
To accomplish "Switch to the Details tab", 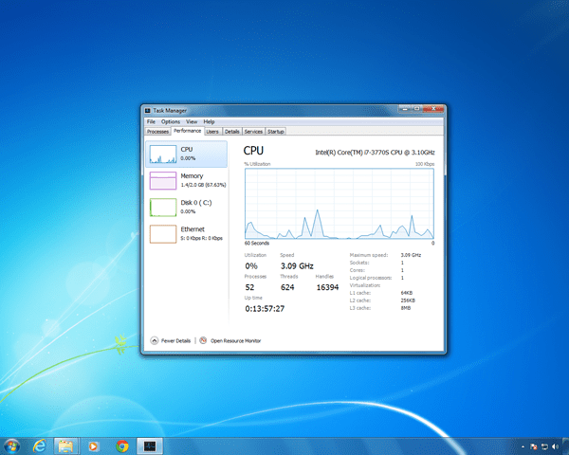I will [232, 132].
